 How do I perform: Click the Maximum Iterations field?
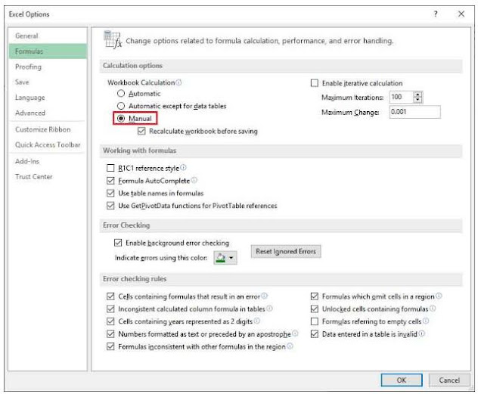[401, 98]
